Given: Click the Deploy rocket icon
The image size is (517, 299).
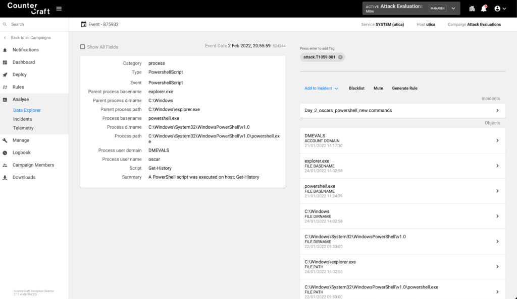Looking at the screenshot, I should coord(5,74).
